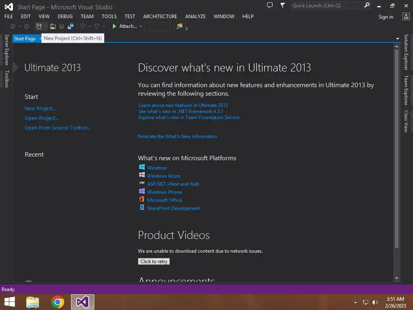Click the Open File toolbar icon
This screenshot has width=413, height=310.
53,26
